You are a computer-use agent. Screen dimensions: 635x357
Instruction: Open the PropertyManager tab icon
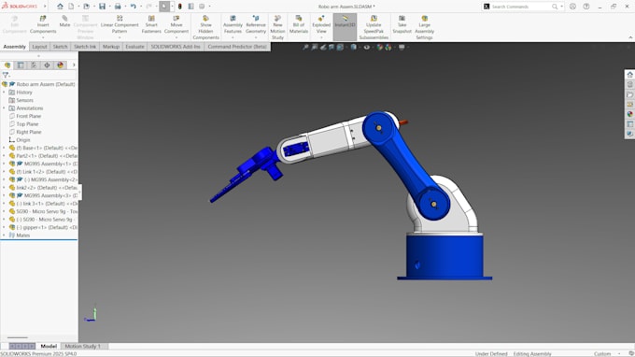(x=21, y=65)
